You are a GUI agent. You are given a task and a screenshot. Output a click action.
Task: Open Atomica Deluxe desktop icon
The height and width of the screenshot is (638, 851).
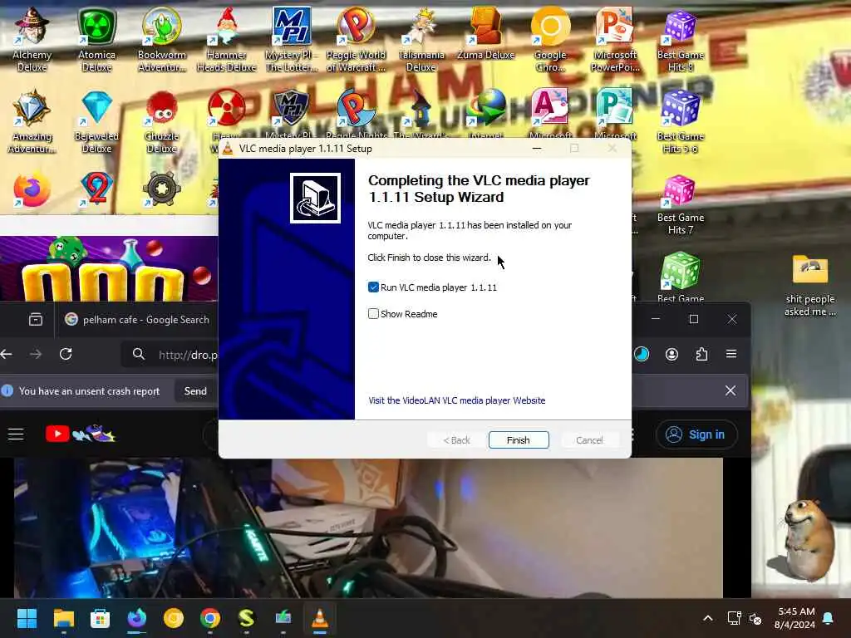[x=96, y=40]
